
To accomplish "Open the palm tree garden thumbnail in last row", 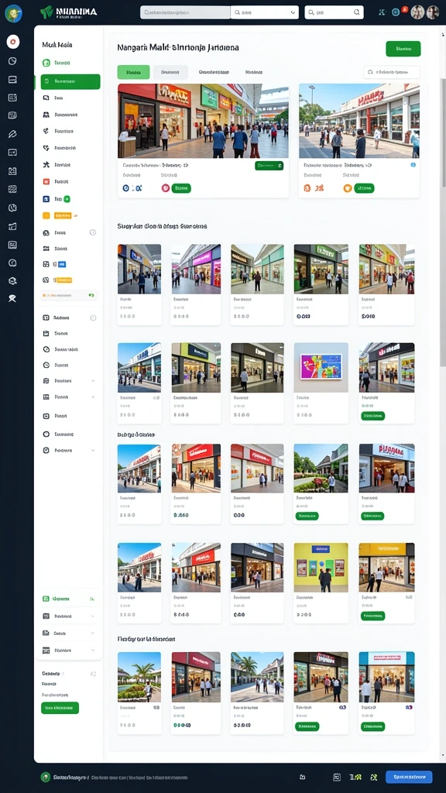I will coord(139,677).
